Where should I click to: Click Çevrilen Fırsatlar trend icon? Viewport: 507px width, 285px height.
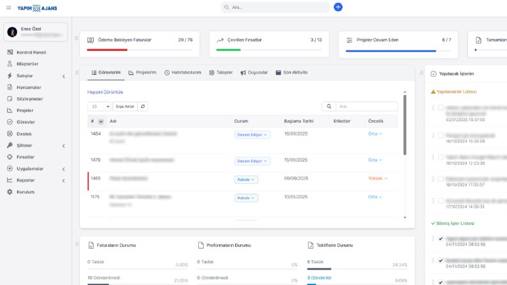tap(220, 40)
